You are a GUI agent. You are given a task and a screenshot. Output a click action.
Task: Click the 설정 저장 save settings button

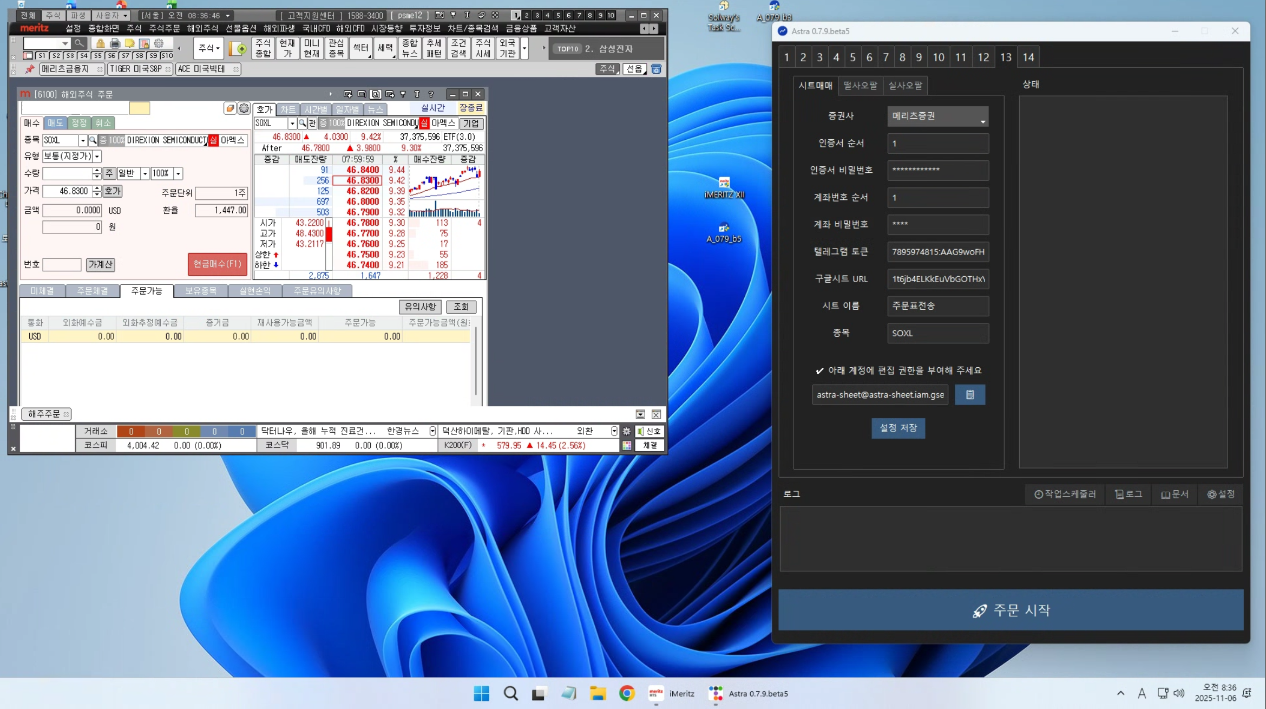click(x=898, y=428)
